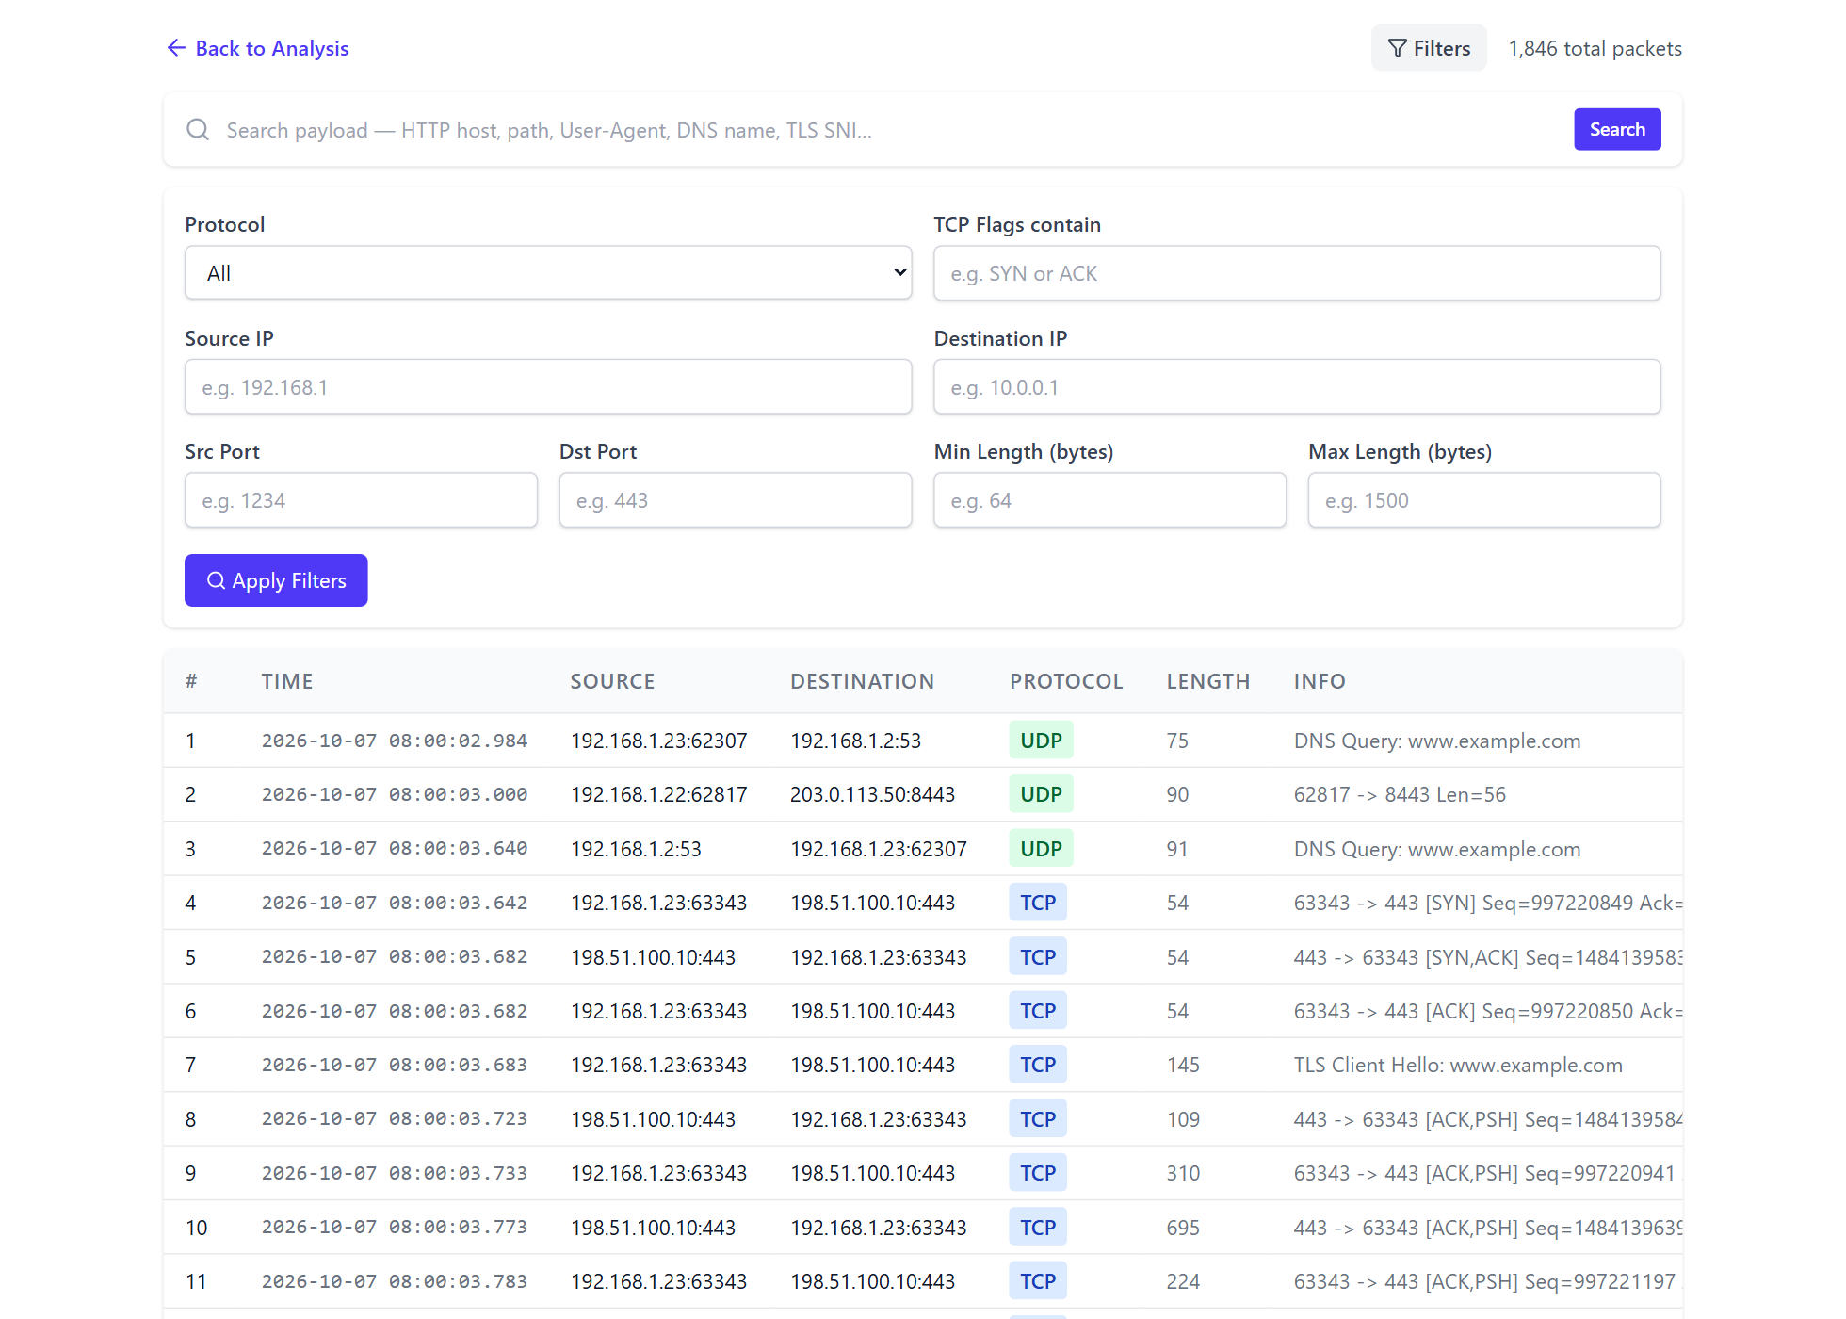Click the Min Length bytes field

tap(1109, 500)
